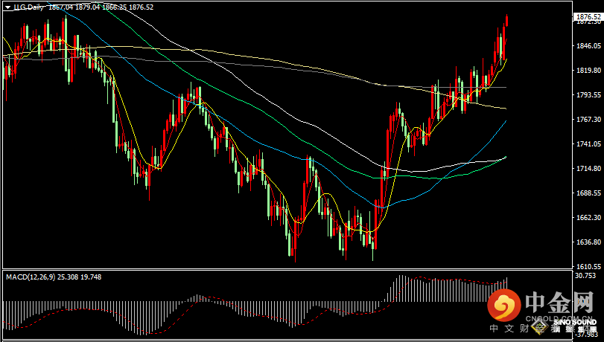
Task: Click the 1714.80 price axis label
Action: (x=588, y=169)
